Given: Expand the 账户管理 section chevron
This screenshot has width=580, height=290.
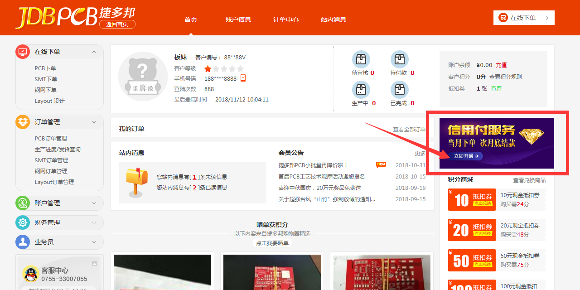Looking at the screenshot, I should pos(94,203).
